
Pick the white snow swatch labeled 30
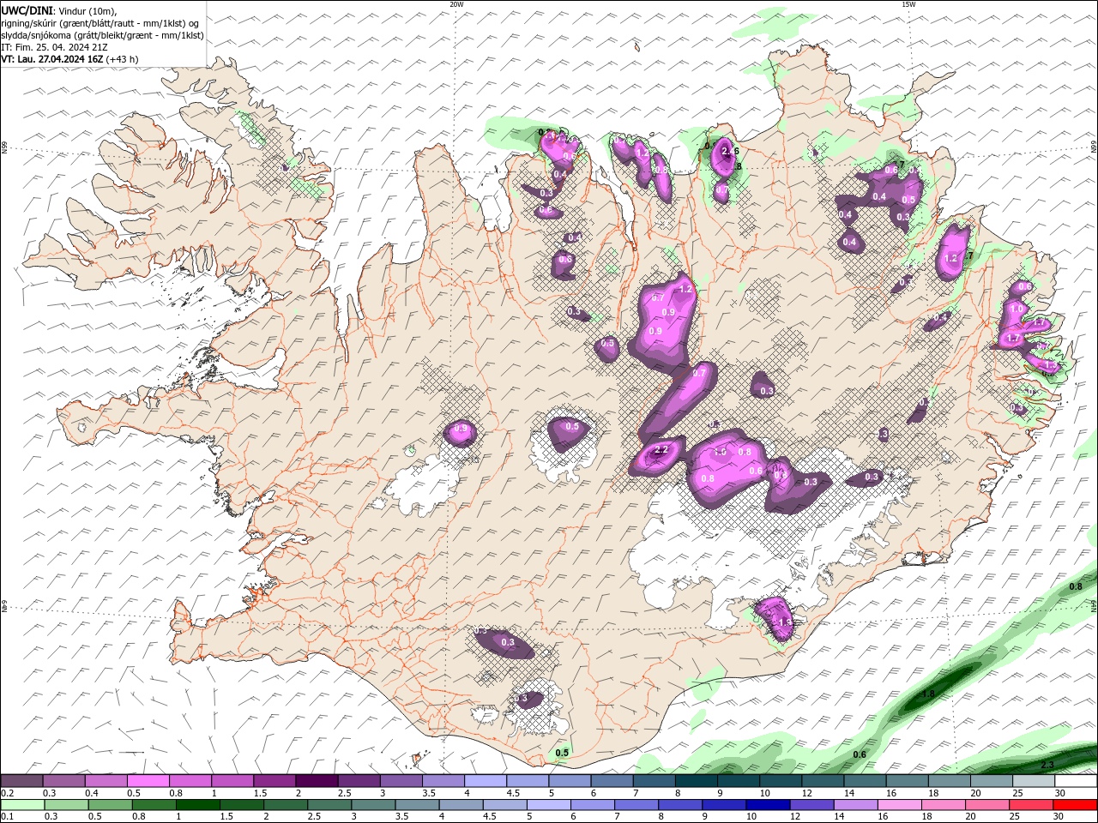tap(1076, 781)
